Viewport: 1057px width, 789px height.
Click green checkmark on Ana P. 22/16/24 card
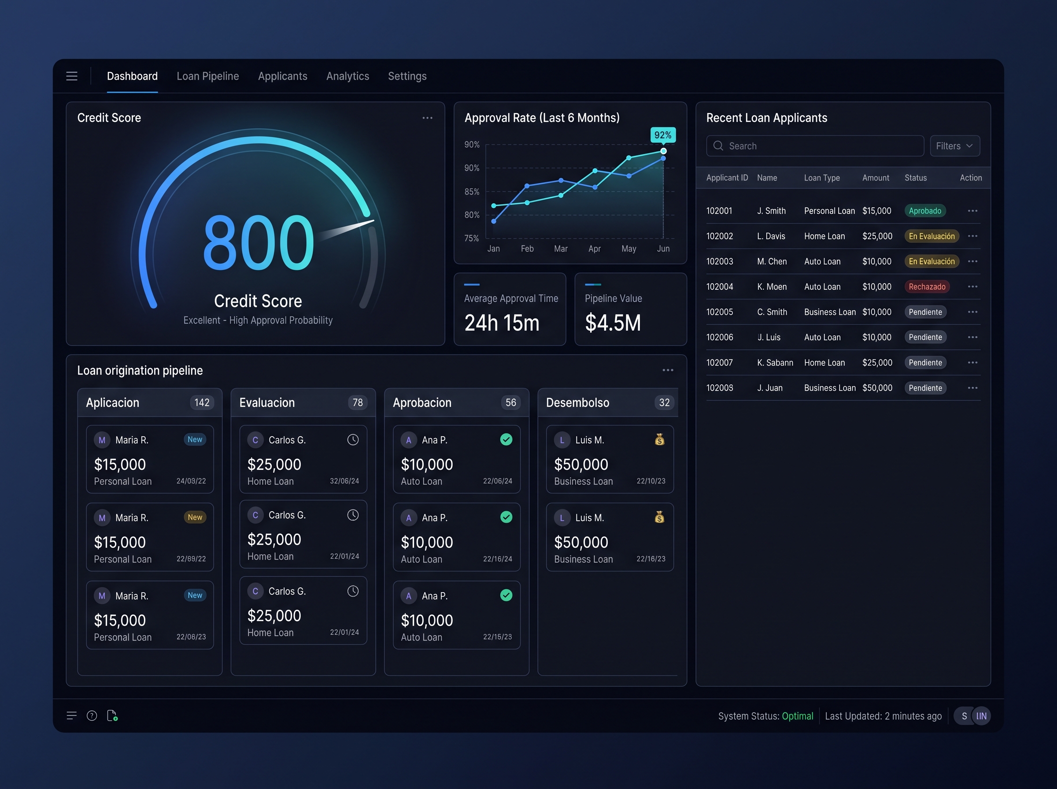(506, 517)
